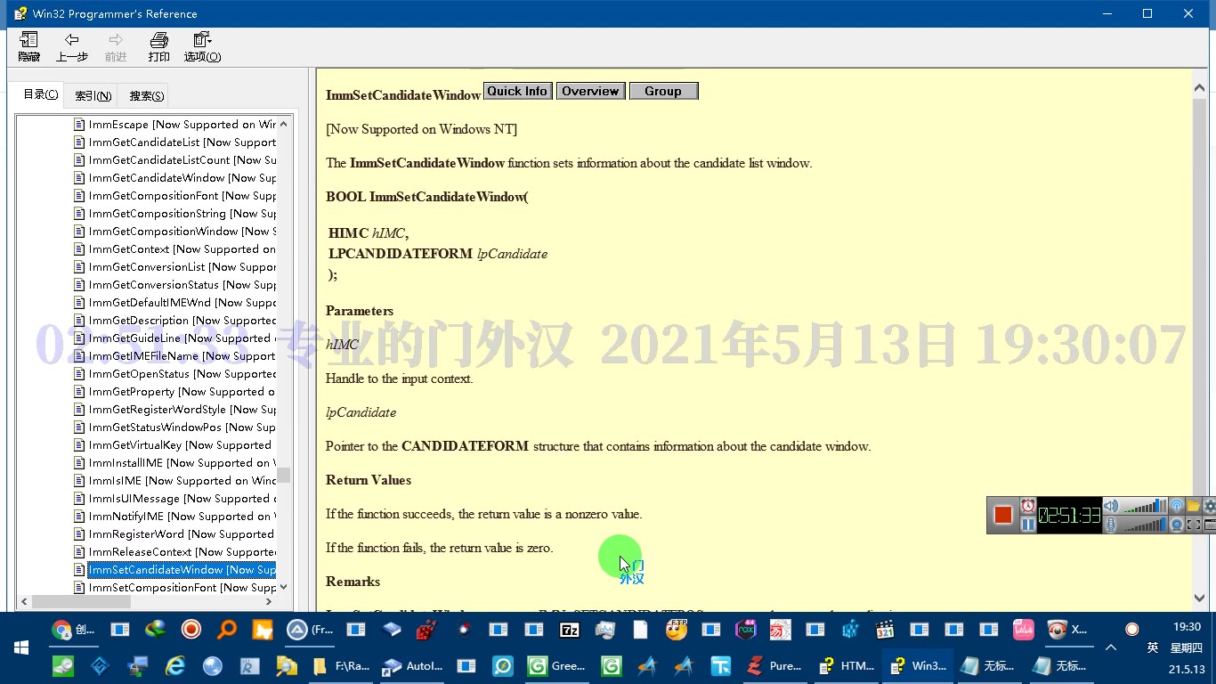Image resolution: width=1216 pixels, height=684 pixels.
Task: Select ImmGetIMEFileName topic
Action: 182,356
